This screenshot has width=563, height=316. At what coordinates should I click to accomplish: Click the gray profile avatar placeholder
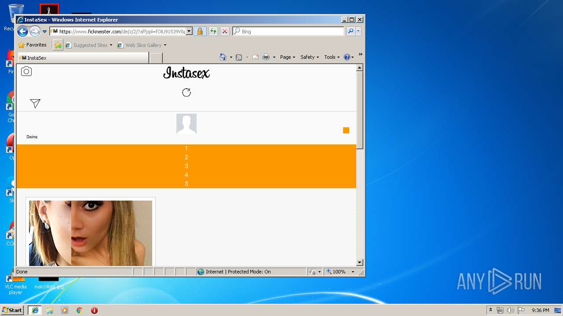tap(186, 124)
